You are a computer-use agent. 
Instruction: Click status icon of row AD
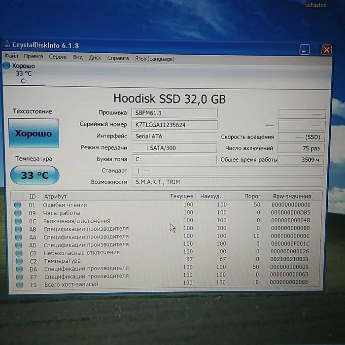[x=19, y=245]
